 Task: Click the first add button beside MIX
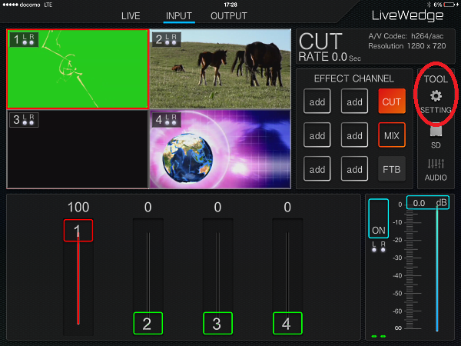coord(317,135)
